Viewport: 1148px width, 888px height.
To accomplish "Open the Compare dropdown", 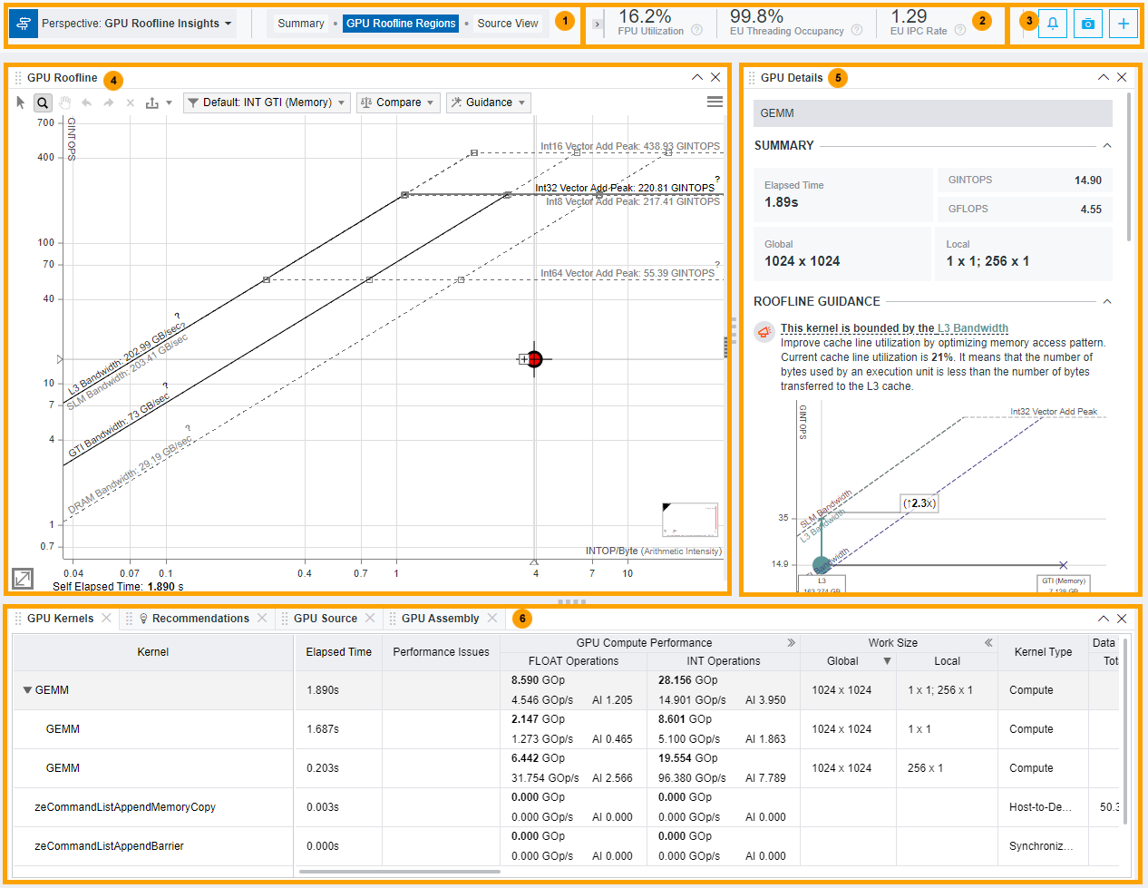I will [398, 102].
